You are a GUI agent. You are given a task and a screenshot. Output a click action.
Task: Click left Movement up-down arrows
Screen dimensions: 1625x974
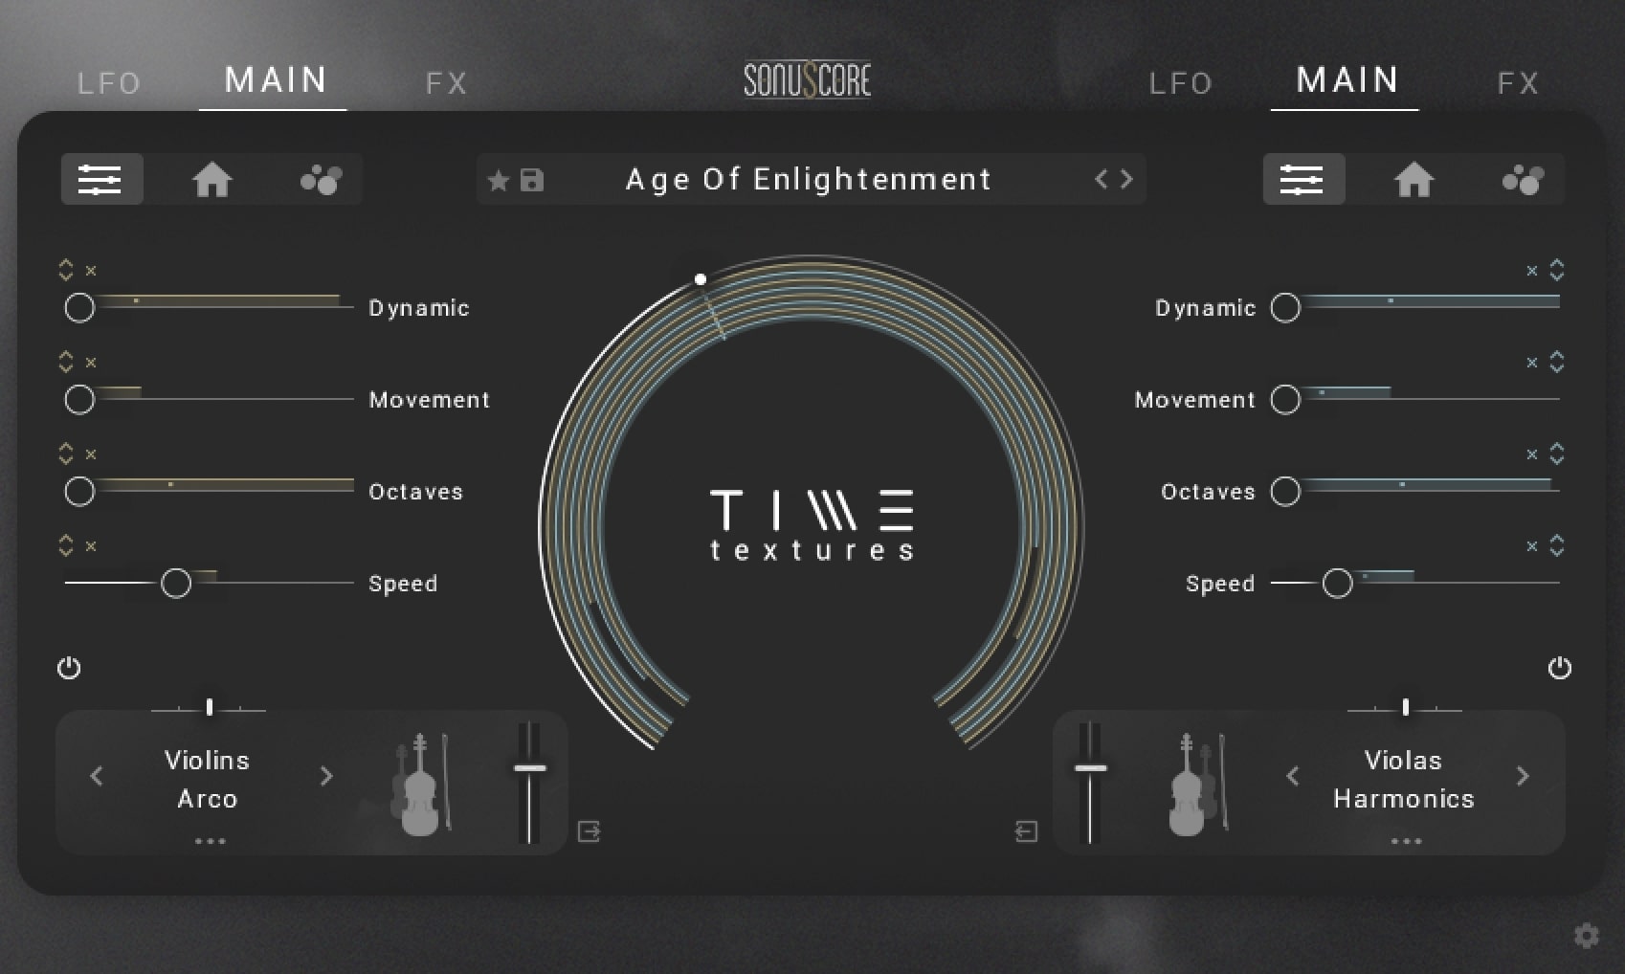click(x=65, y=362)
